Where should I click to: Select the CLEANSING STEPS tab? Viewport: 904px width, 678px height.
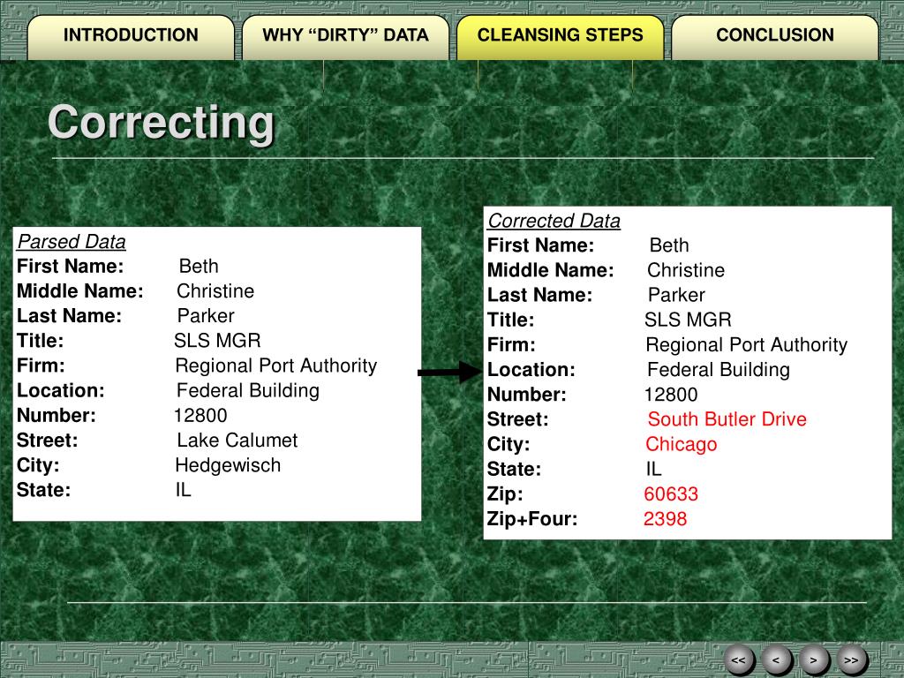[x=560, y=36]
